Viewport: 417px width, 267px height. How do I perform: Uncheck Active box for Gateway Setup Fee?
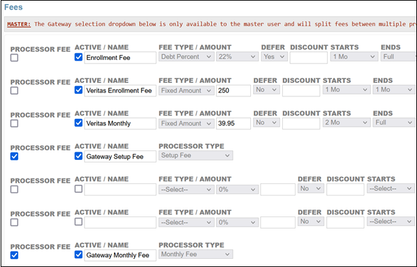point(78,156)
